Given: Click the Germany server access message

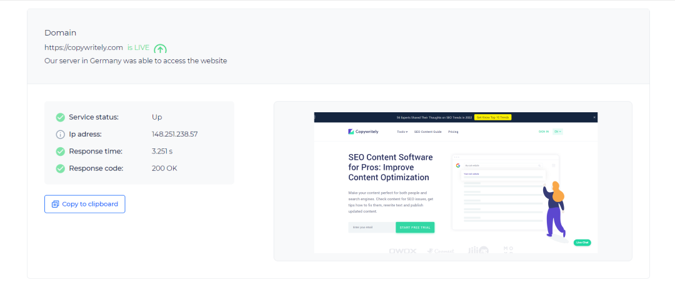Looking at the screenshot, I should point(136,61).
